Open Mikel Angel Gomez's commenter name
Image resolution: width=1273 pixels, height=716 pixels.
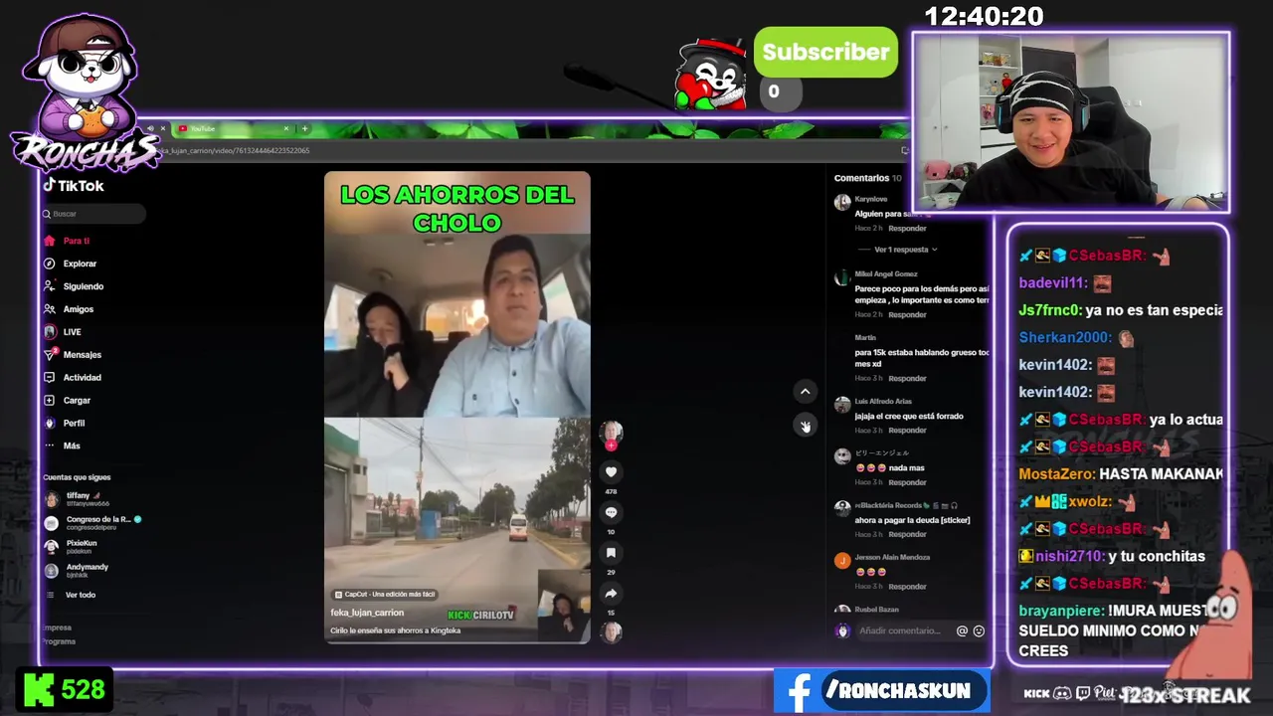coord(886,274)
